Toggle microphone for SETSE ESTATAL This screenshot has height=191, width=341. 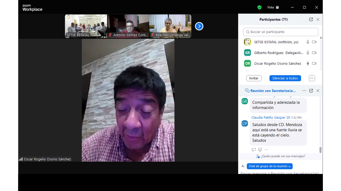tap(308, 42)
